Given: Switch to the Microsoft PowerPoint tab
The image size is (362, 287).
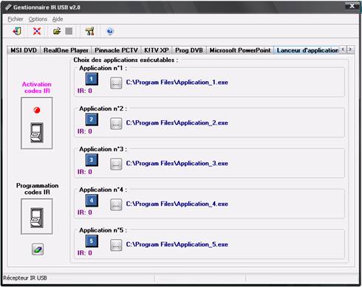Looking at the screenshot, I should pos(240,50).
